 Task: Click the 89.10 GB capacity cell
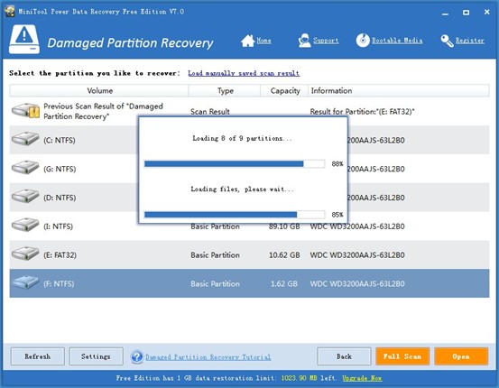point(284,226)
